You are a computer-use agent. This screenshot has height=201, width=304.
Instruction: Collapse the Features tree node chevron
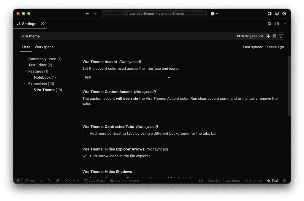25,71
